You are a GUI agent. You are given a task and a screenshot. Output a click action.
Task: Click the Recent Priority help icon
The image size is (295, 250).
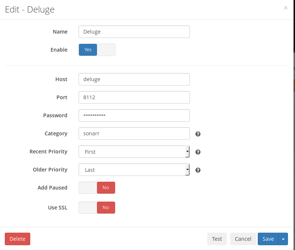point(198,152)
